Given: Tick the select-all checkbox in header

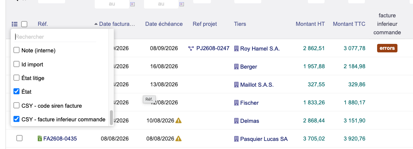Looking at the screenshot, I should (x=24, y=24).
